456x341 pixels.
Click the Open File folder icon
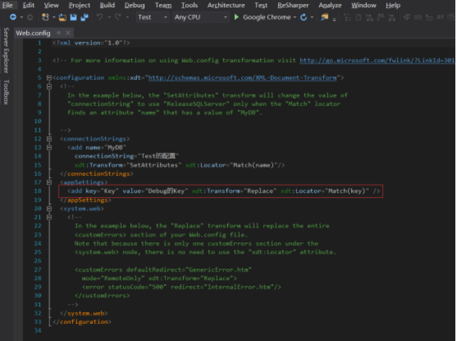(x=62, y=17)
